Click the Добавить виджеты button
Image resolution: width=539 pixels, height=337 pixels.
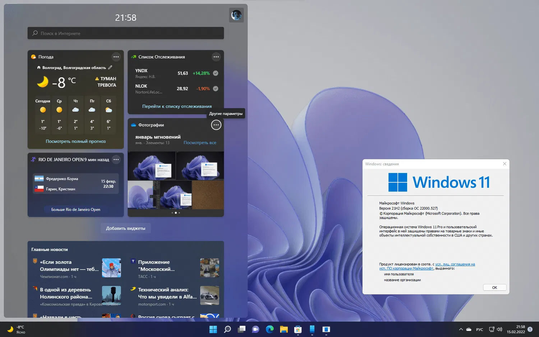click(126, 228)
